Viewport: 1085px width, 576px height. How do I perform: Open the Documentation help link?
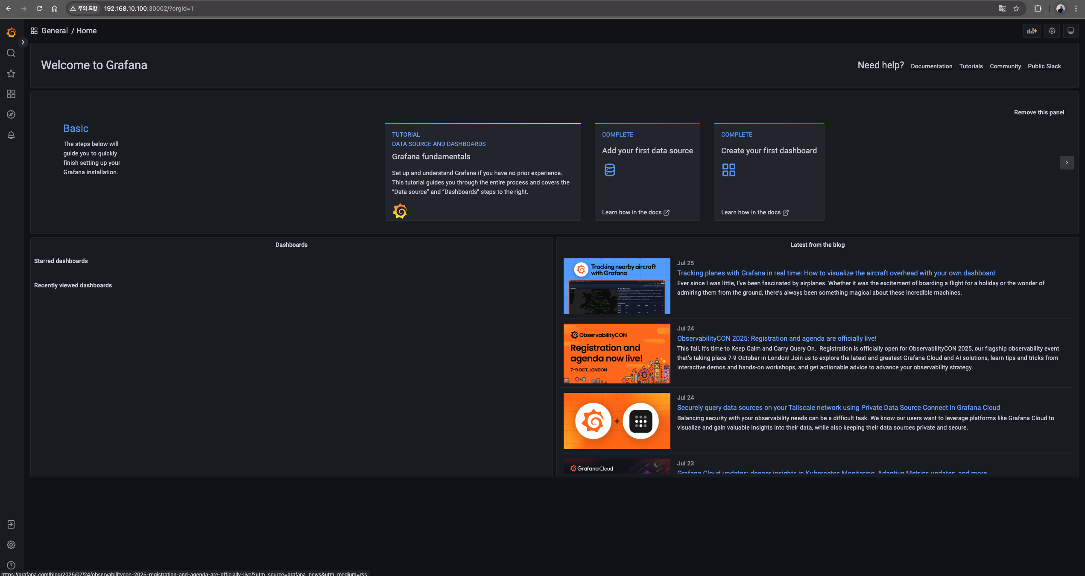(x=931, y=66)
